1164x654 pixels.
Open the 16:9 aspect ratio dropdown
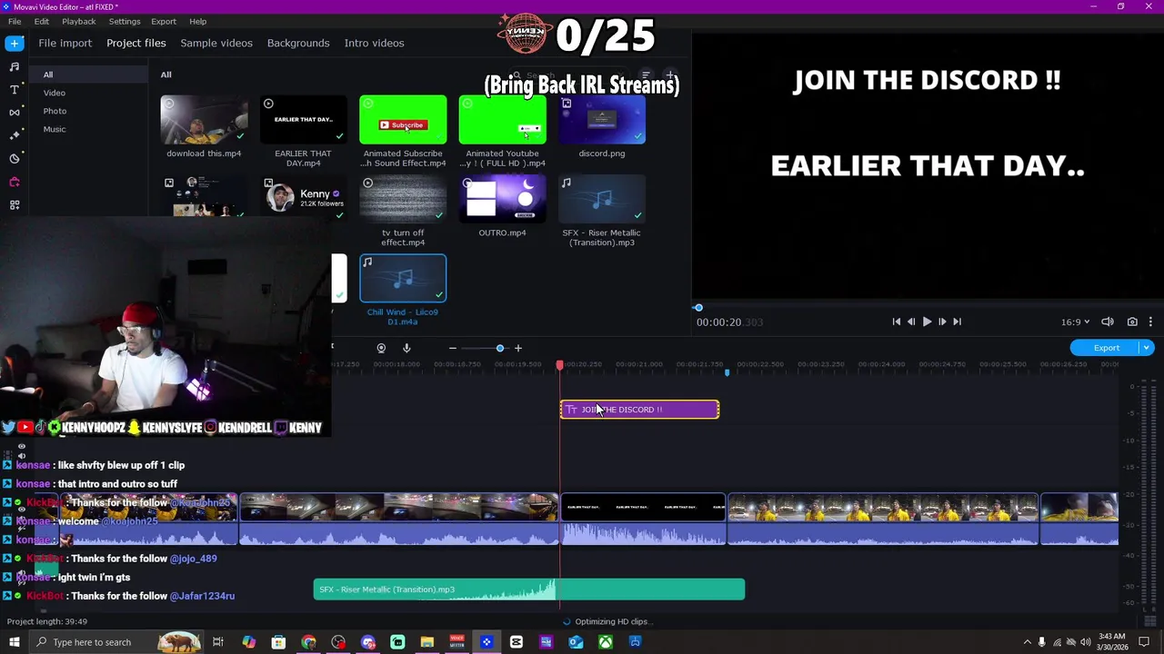(1075, 322)
